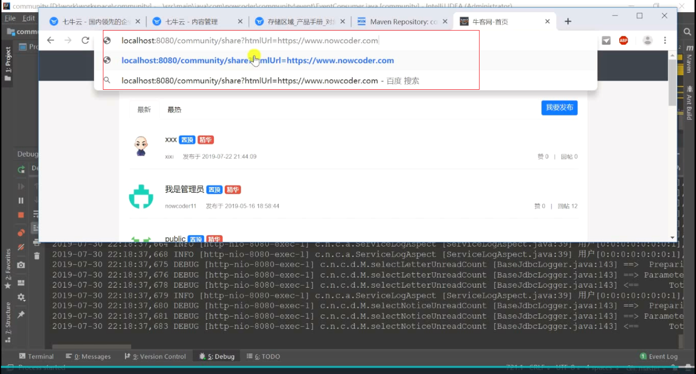
Task: Open the Event Log in IntelliJ
Action: tap(659, 357)
